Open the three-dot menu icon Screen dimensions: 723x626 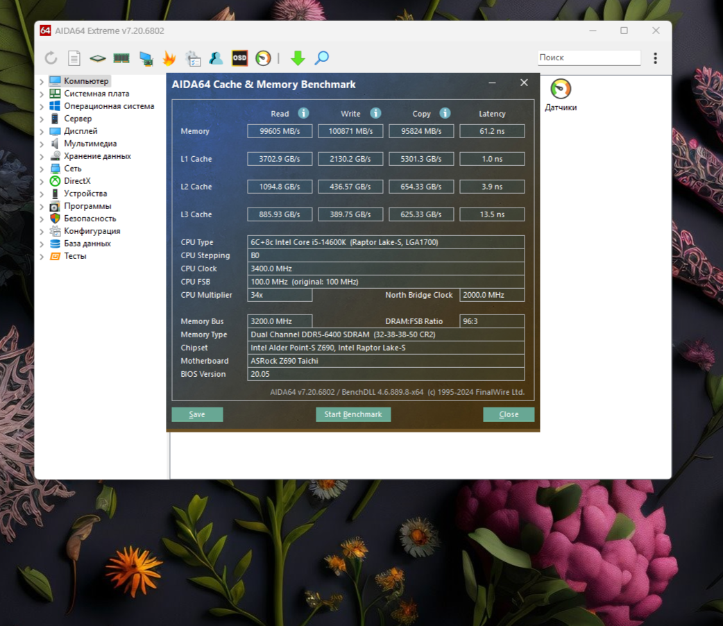(x=655, y=58)
